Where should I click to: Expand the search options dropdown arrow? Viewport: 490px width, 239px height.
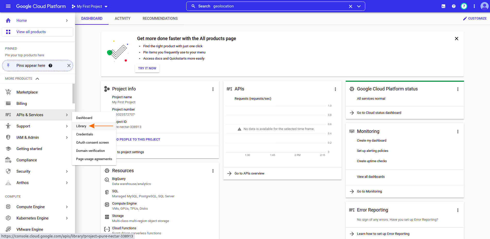pyautogui.click(x=359, y=6)
